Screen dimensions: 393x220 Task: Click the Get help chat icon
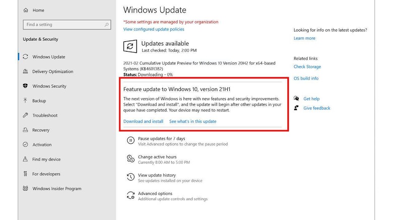click(296, 98)
